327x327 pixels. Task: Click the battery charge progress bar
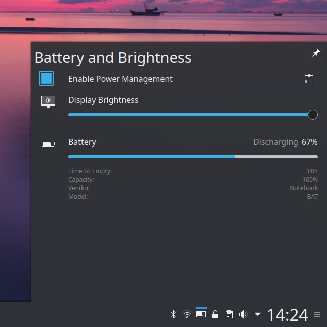pyautogui.click(x=193, y=157)
